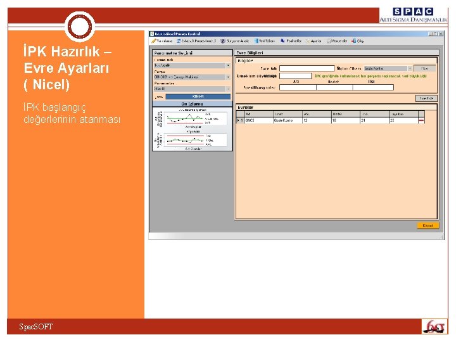Click the Evre Adı input field
Viewport: 456px width, 342px height.
(x=307, y=68)
